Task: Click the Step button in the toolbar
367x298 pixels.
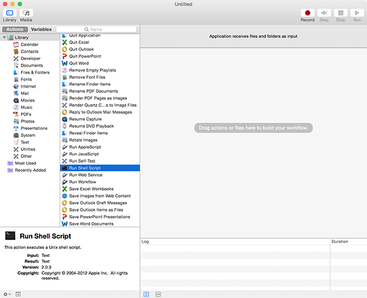Action: click(x=324, y=13)
